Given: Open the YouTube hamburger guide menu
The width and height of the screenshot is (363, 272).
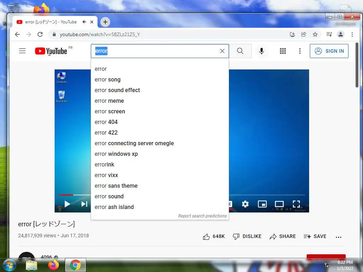Looking at the screenshot, I should [x=22, y=51].
